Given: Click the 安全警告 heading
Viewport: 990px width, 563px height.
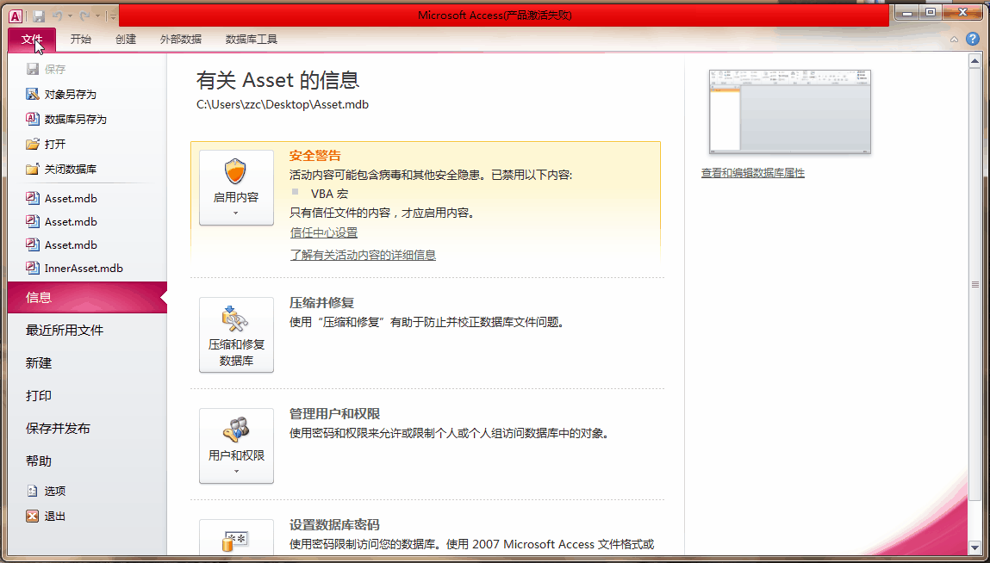Looking at the screenshot, I should (x=315, y=155).
